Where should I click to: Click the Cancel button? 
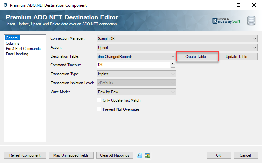(x=245, y=155)
